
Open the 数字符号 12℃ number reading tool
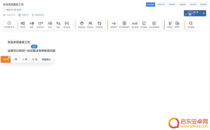coord(40,25)
